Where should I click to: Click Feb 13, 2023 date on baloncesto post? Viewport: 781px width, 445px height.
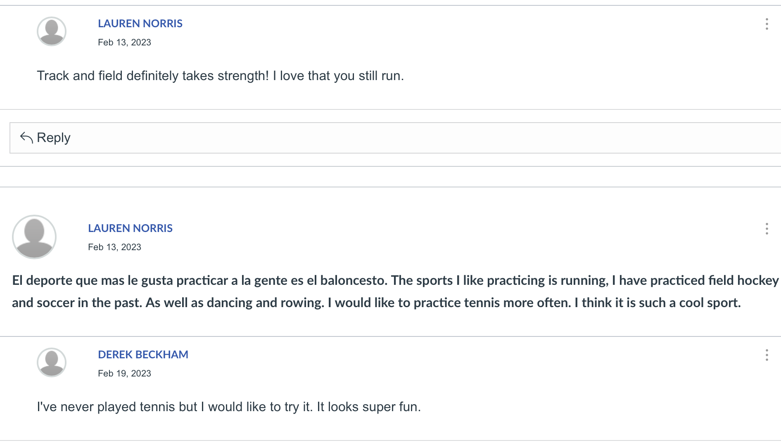coord(114,247)
